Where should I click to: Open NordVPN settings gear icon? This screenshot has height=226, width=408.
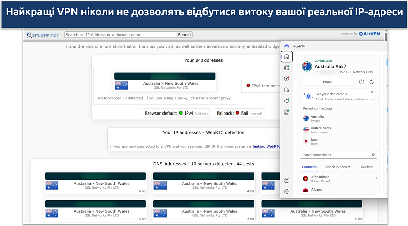click(287, 191)
